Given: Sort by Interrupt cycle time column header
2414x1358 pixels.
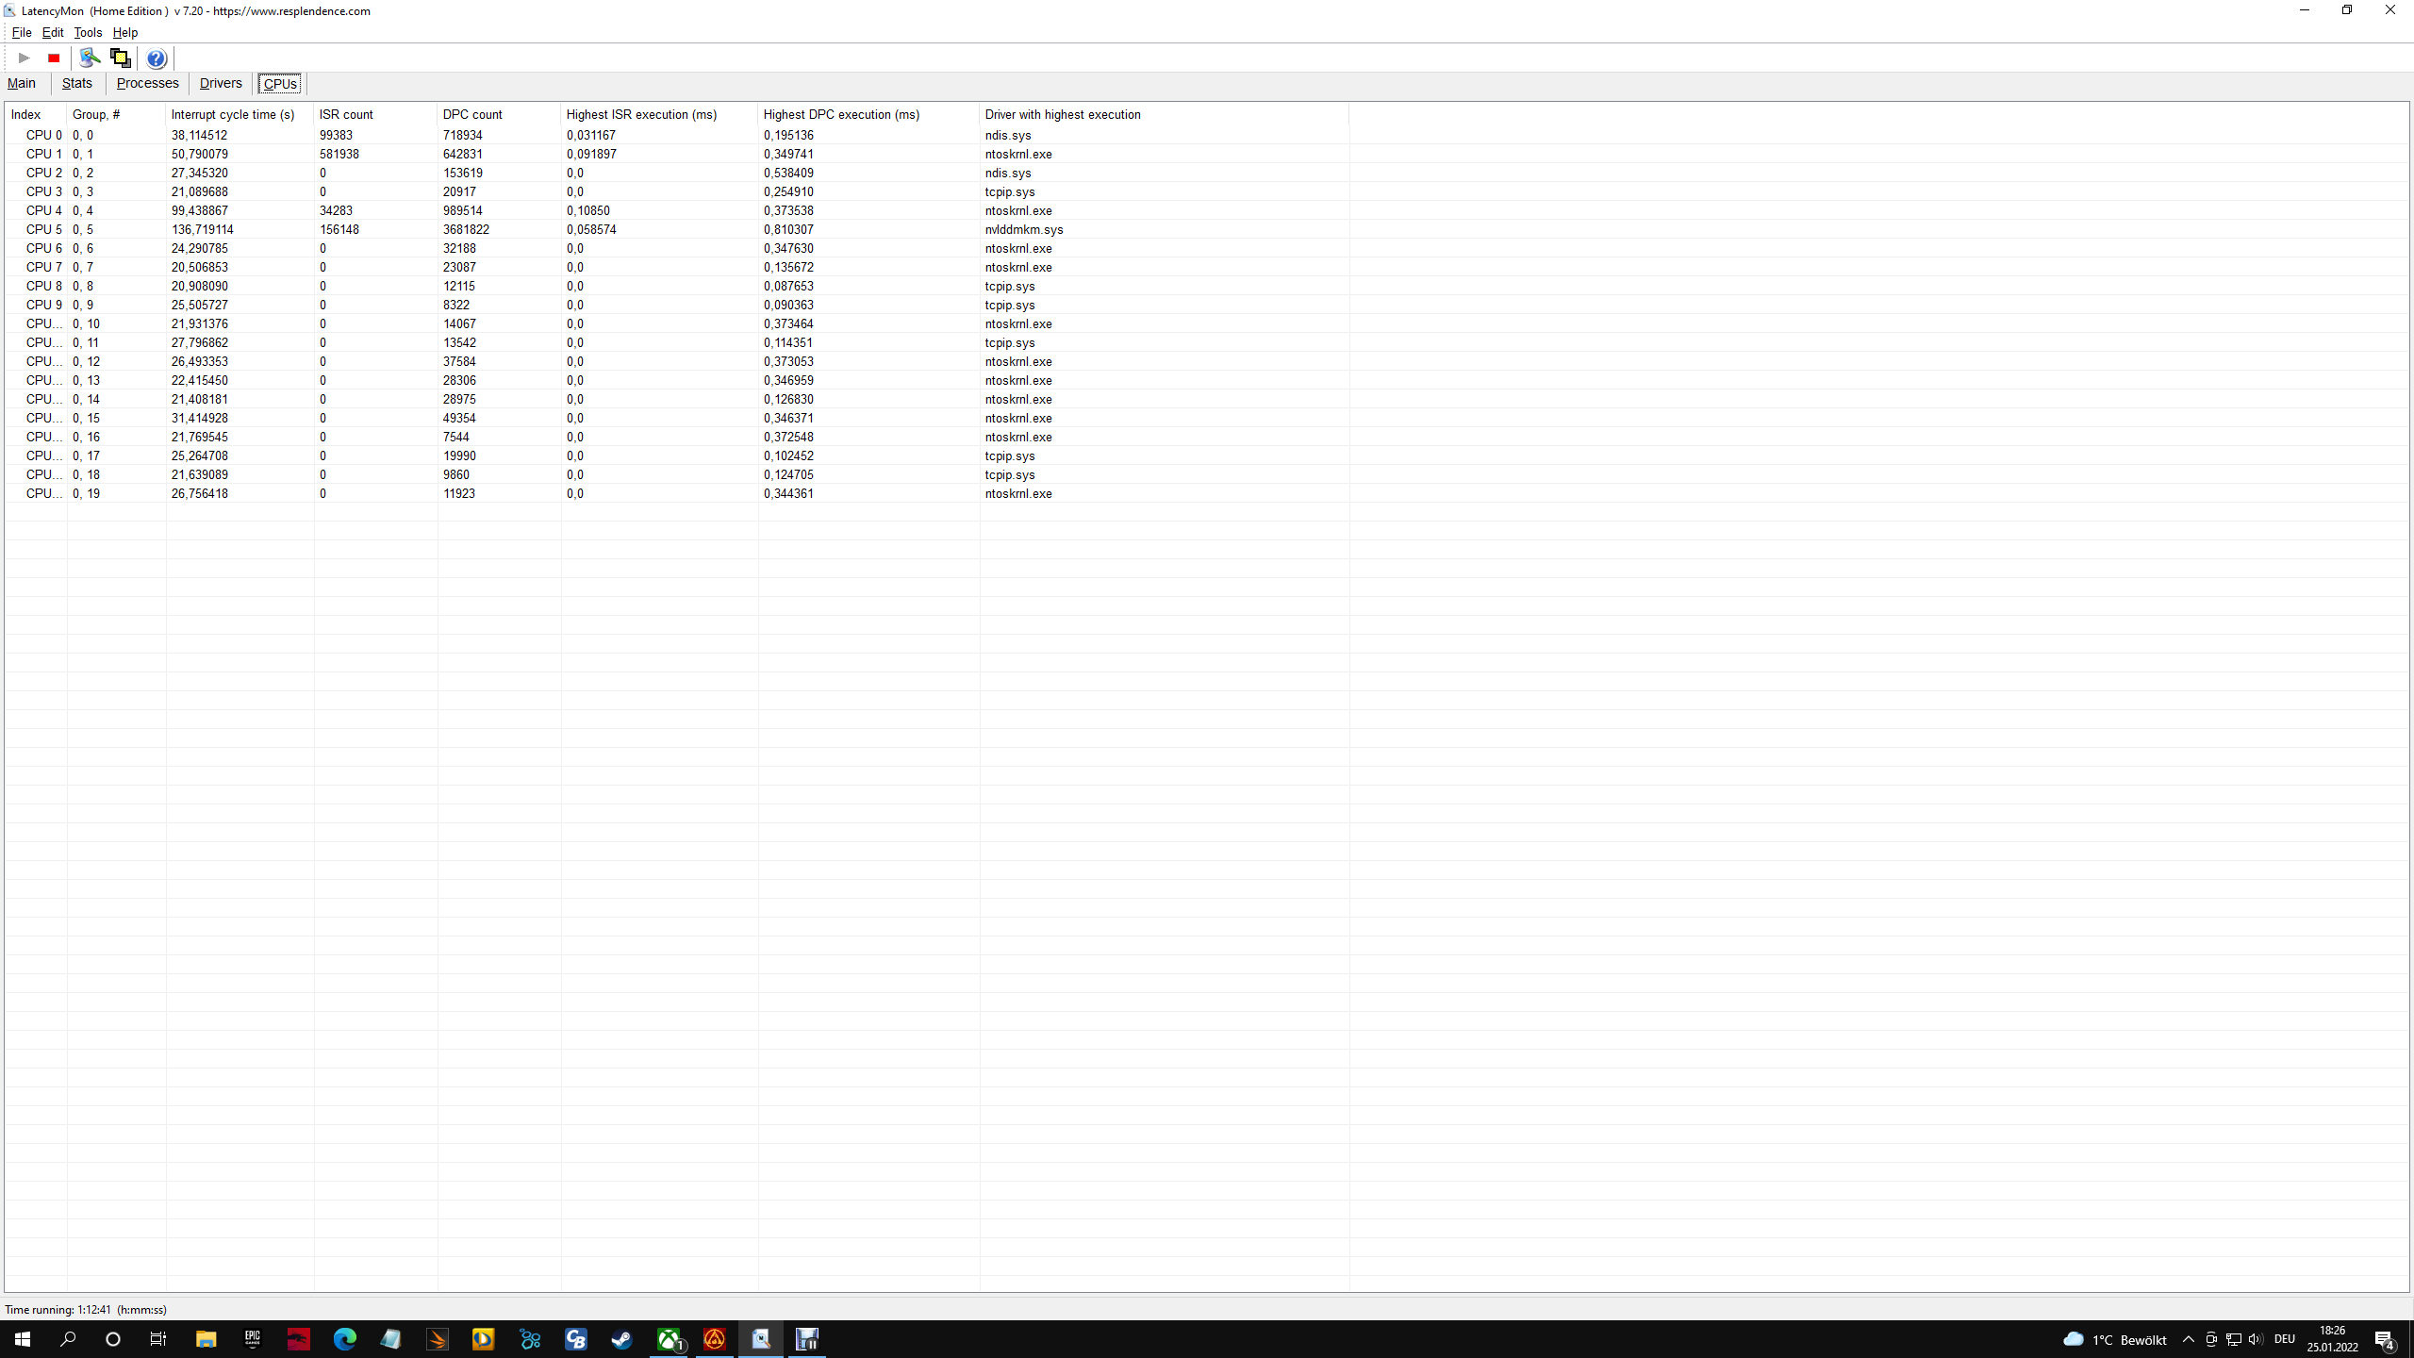Looking at the screenshot, I should tap(233, 114).
